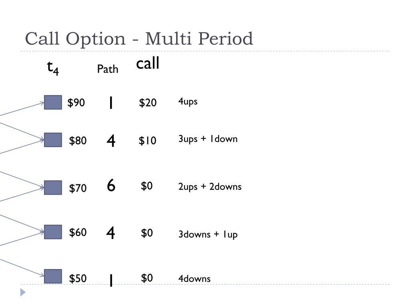
Task: Click the 3downs + 1up label
Action: (x=208, y=234)
